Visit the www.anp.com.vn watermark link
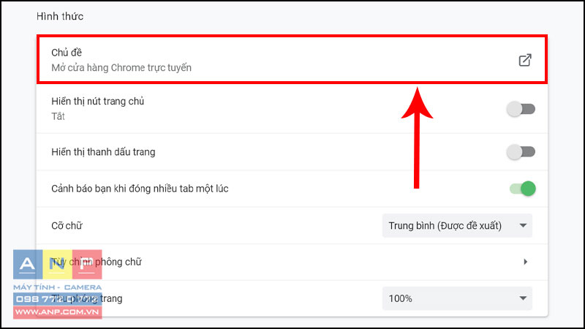585x329 pixels. pos(58,313)
